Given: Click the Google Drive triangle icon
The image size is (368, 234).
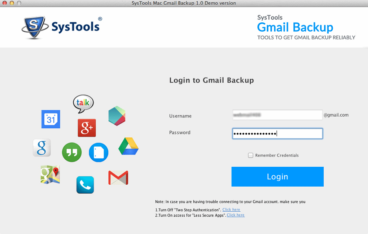Looking at the screenshot, I should coord(128,146).
